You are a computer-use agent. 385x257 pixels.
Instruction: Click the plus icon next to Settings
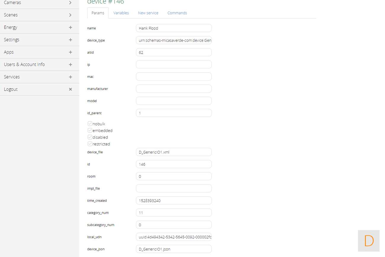(x=70, y=40)
